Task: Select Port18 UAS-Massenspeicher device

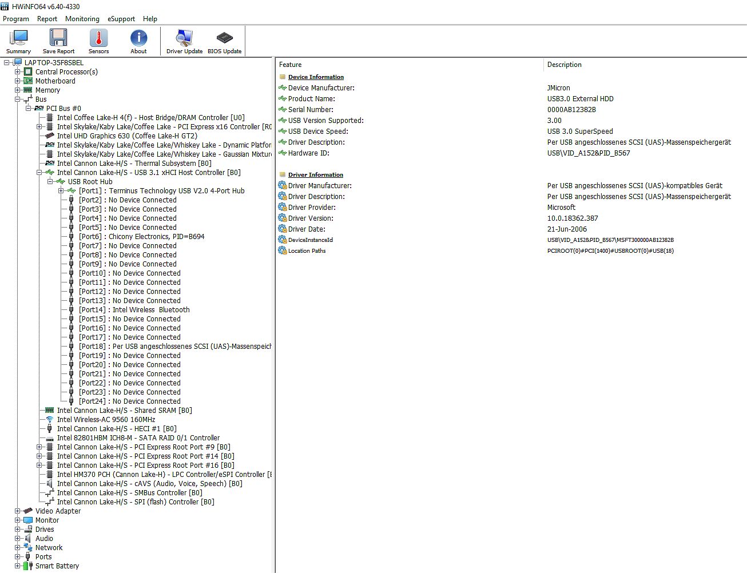Action: point(175,347)
